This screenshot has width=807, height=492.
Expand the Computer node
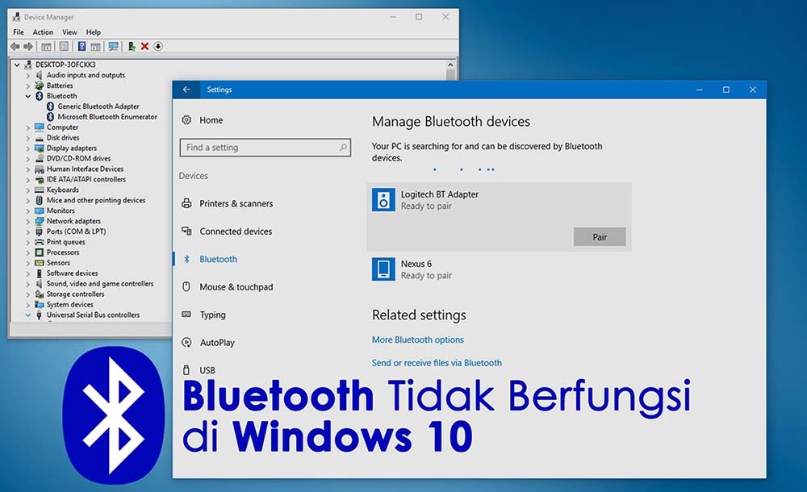pos(27,127)
